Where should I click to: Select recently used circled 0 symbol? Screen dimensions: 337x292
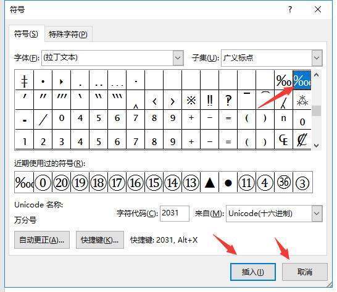tap(43, 183)
